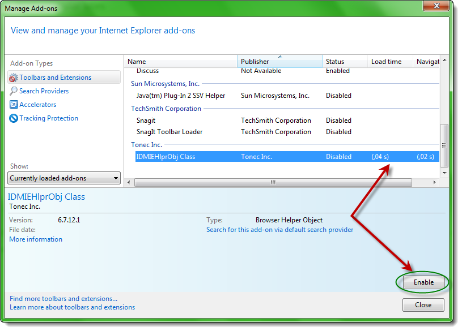Viewport: 462px width, 331px height.
Task: Click the horizontal scrollbar thumb
Action: (x=273, y=182)
